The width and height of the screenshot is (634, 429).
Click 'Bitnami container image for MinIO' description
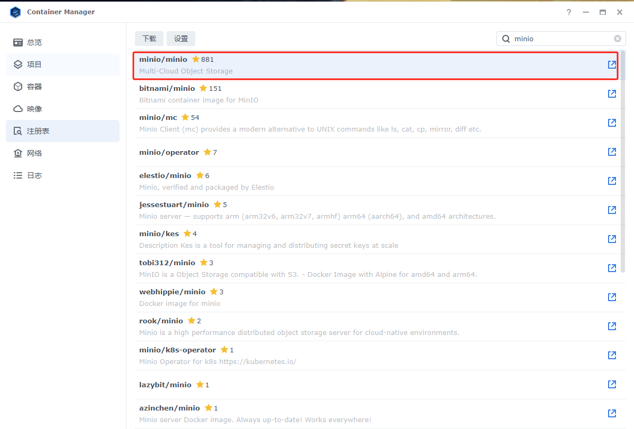point(198,100)
